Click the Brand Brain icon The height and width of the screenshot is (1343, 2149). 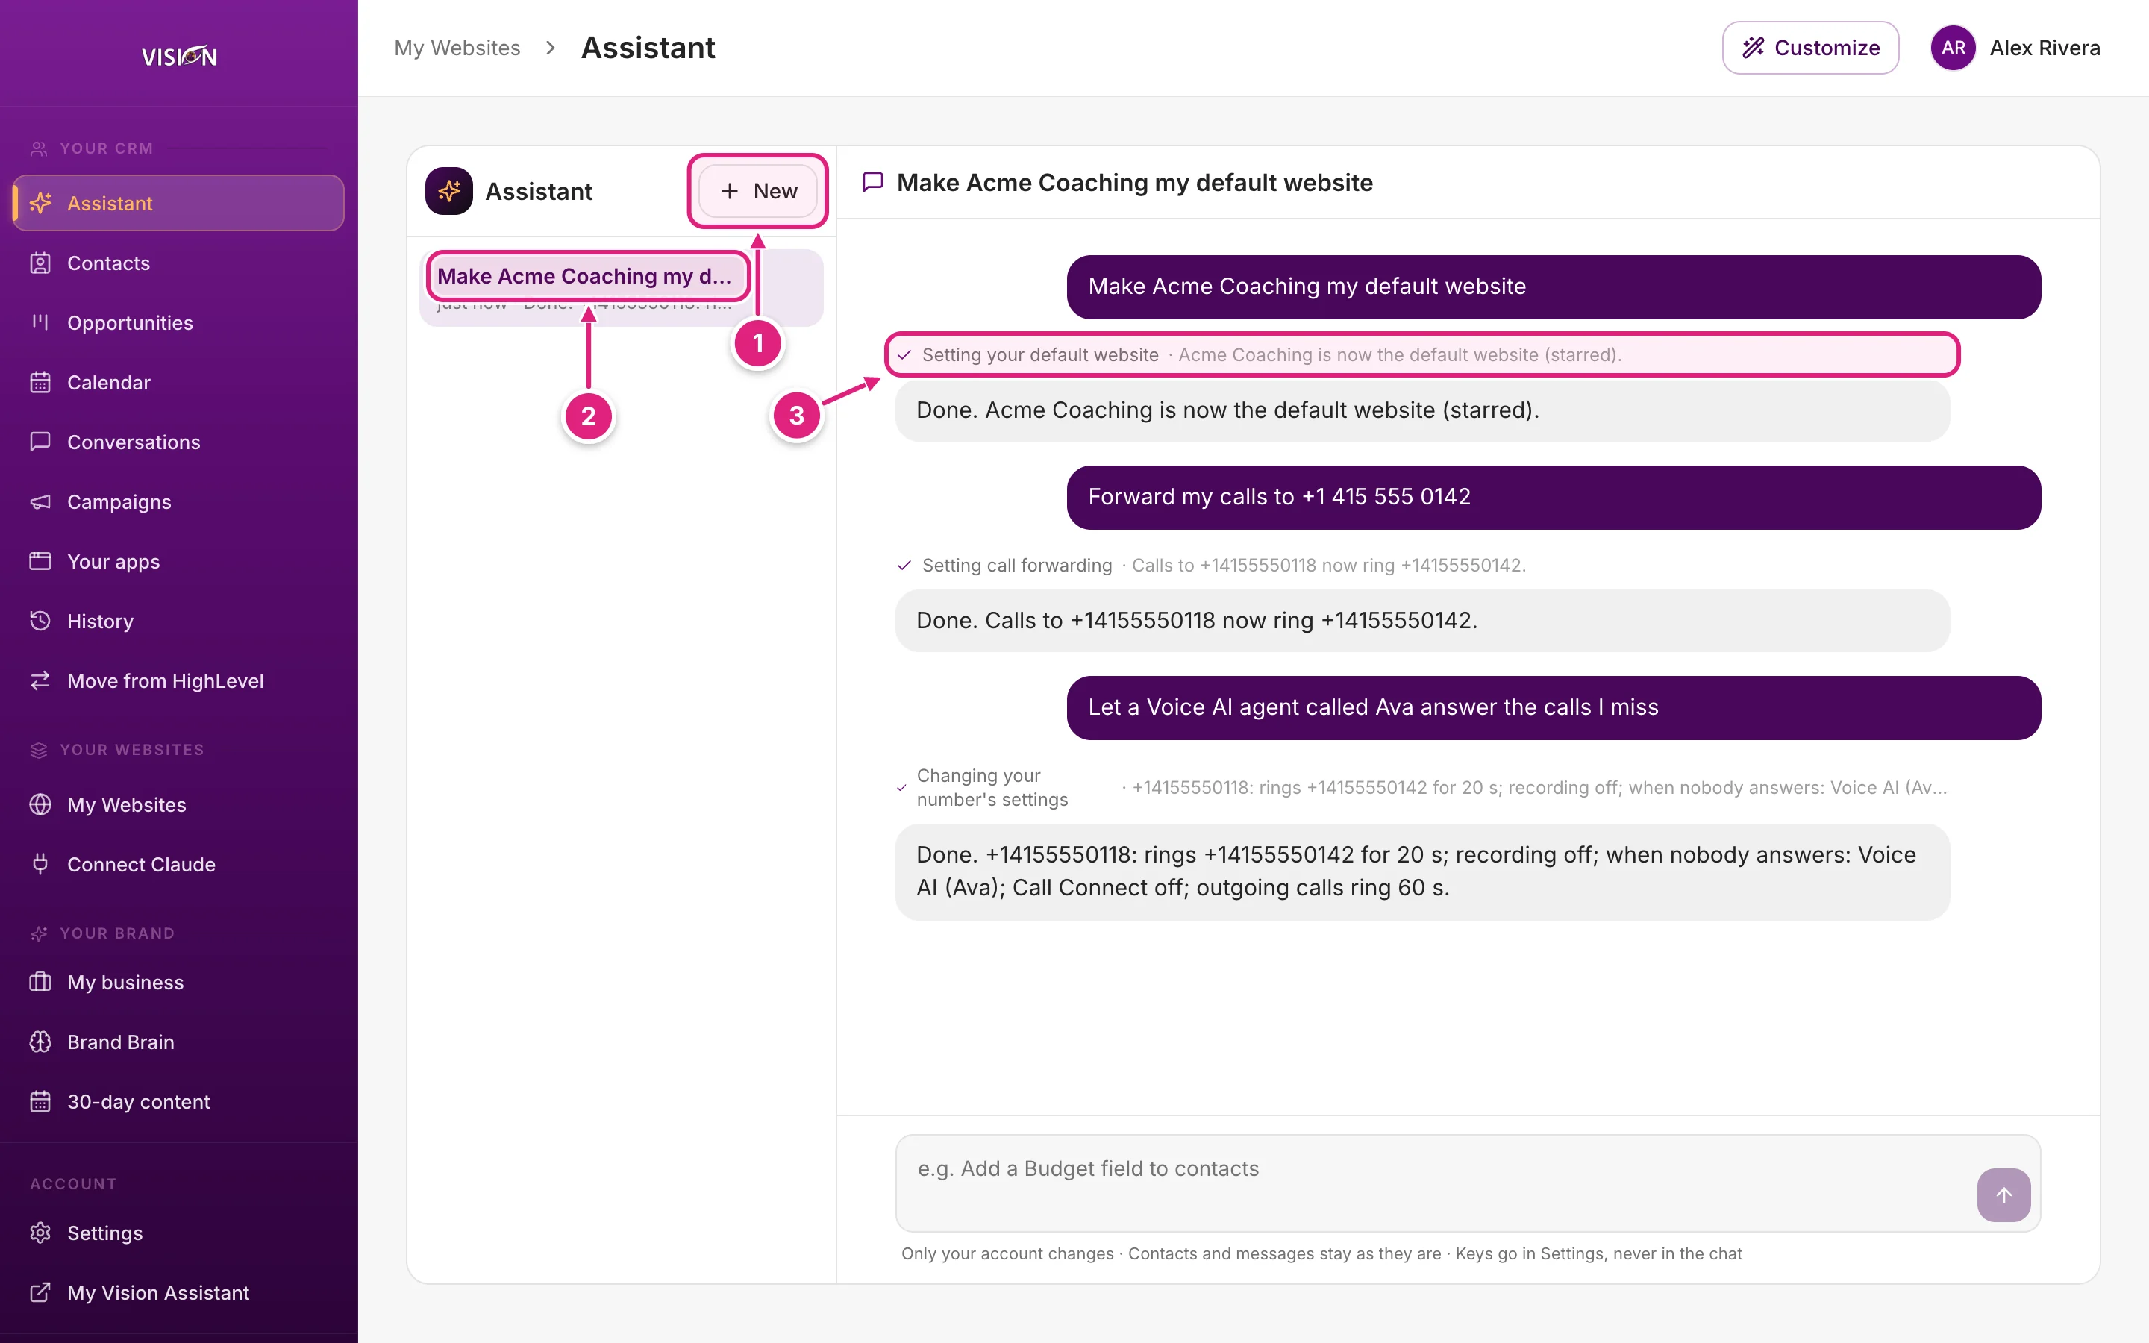pos(40,1042)
